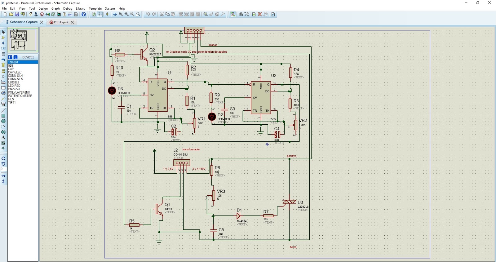
Task: Select L2002L8 in the devices list
Action: pyautogui.click(x=23, y=82)
